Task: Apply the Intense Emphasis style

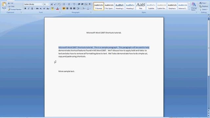Action: click(x=182, y=6)
